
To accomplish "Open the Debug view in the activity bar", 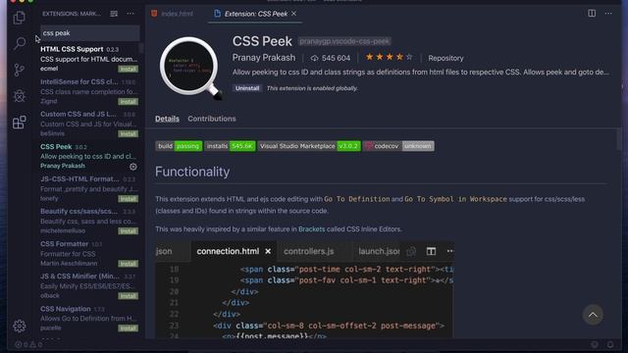I will pos(20,96).
